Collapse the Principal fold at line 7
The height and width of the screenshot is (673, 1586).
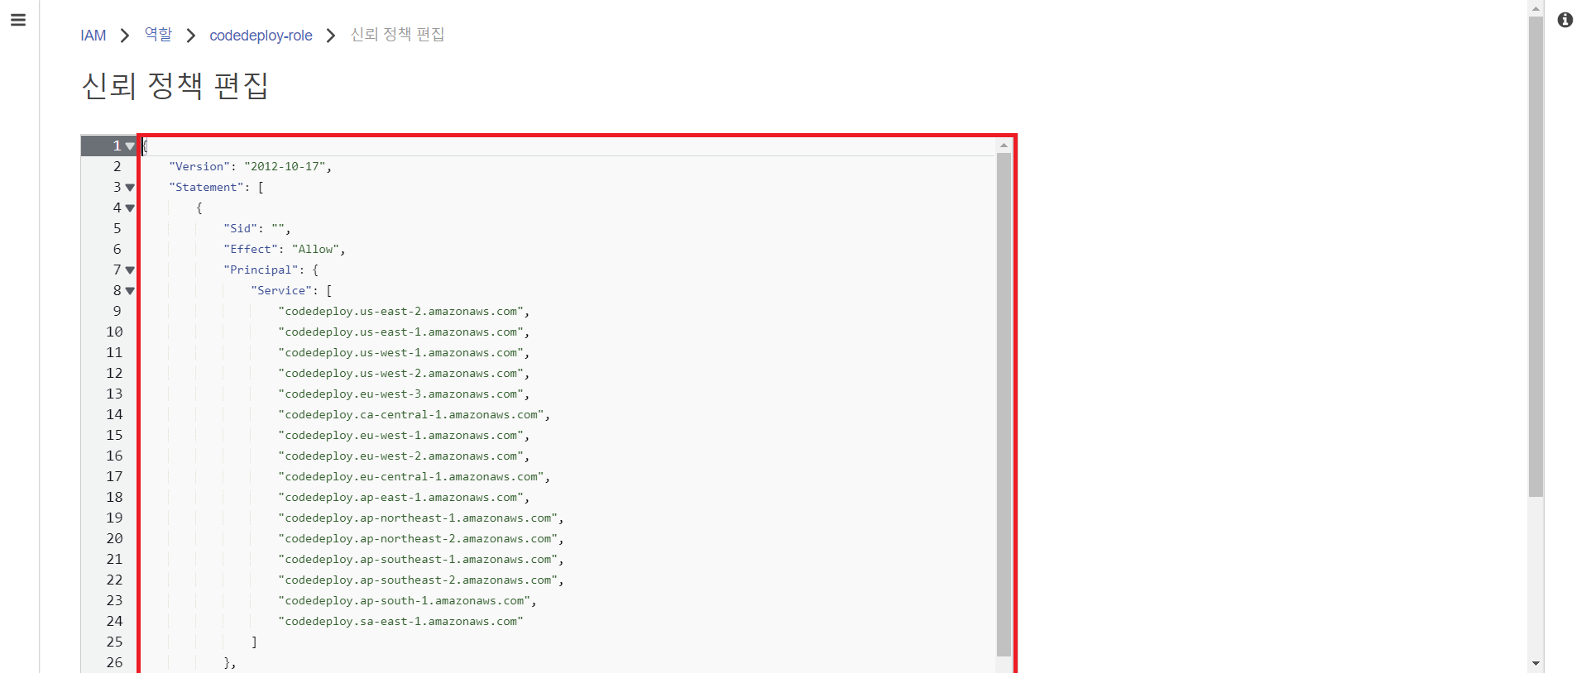pyautogui.click(x=130, y=270)
